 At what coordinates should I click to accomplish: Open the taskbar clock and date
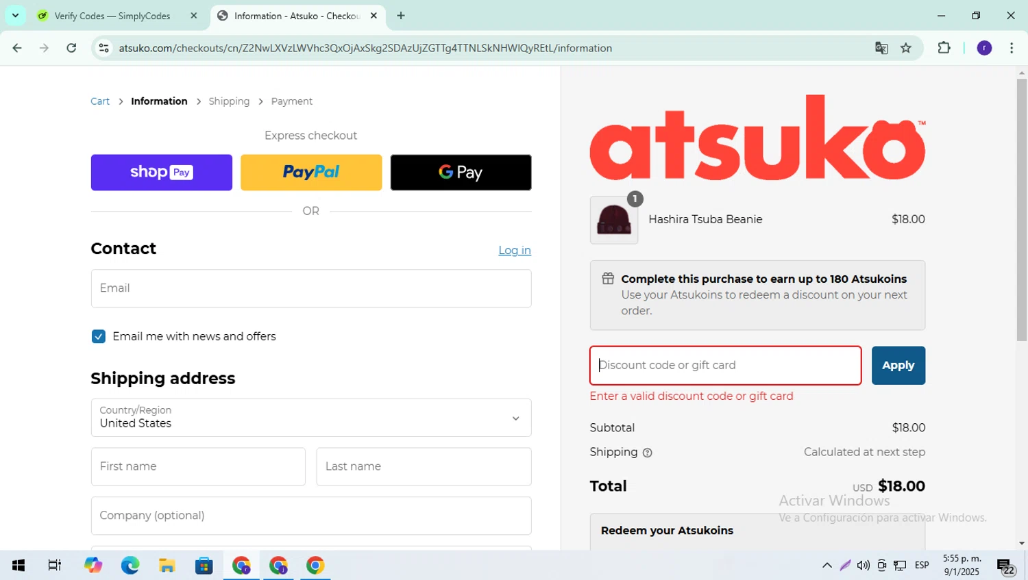coord(962,566)
